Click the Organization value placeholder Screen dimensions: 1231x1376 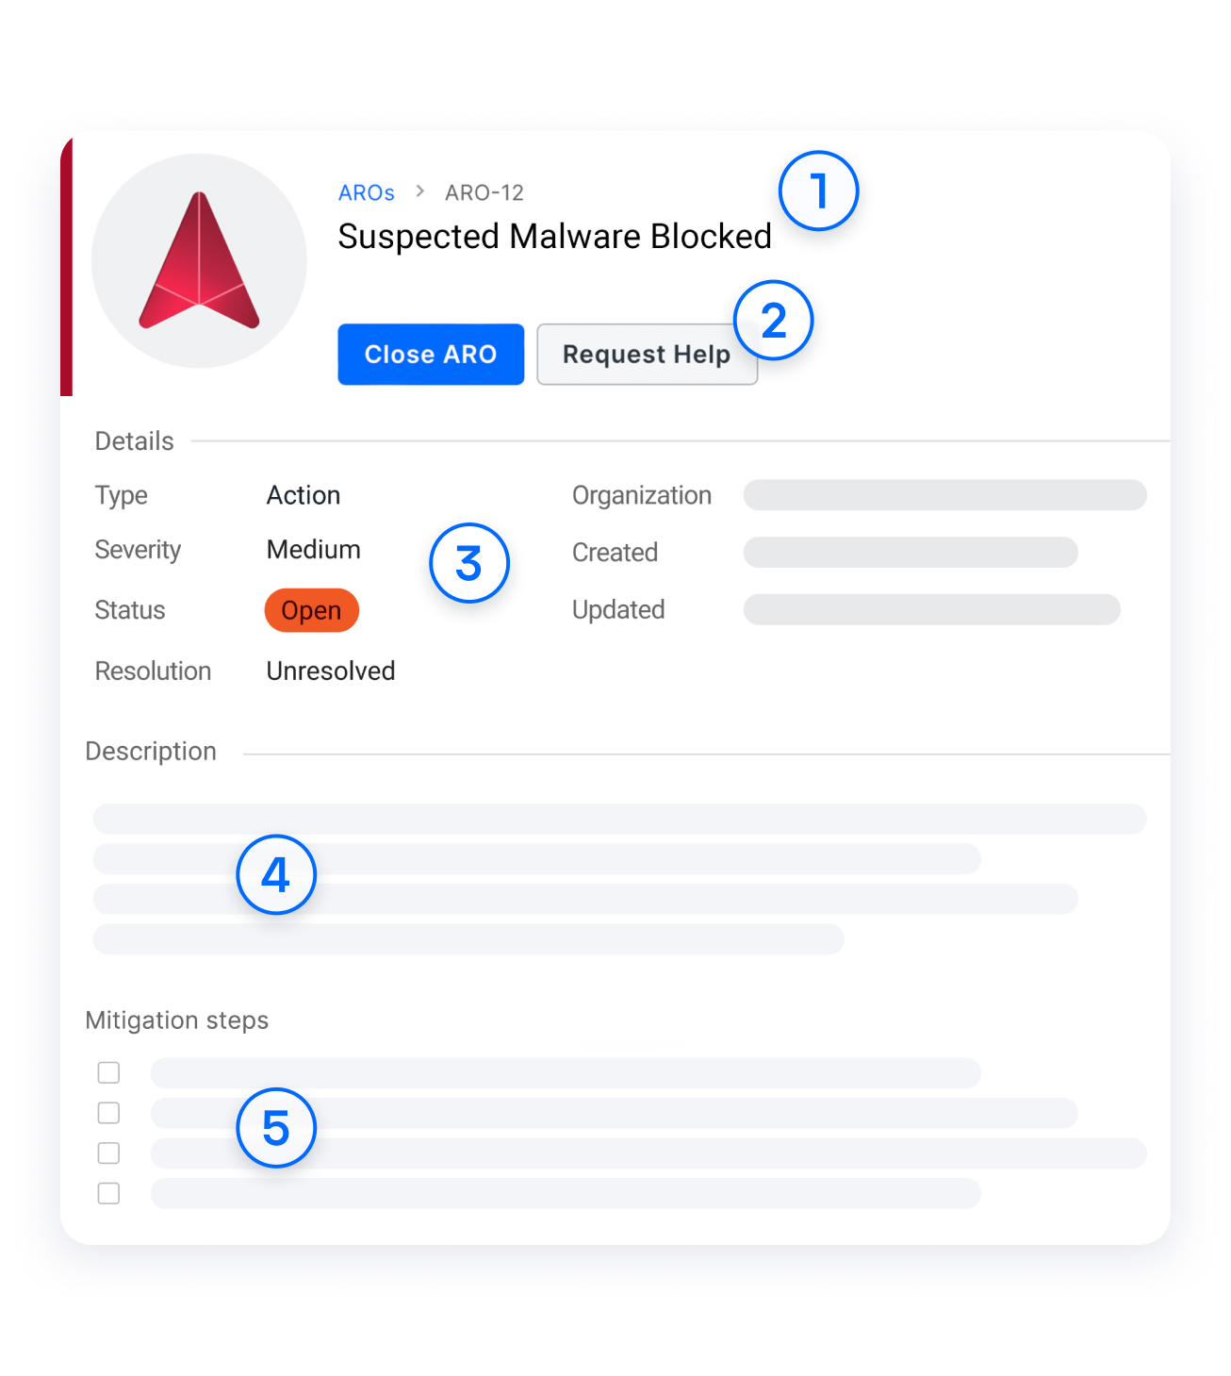tap(944, 495)
